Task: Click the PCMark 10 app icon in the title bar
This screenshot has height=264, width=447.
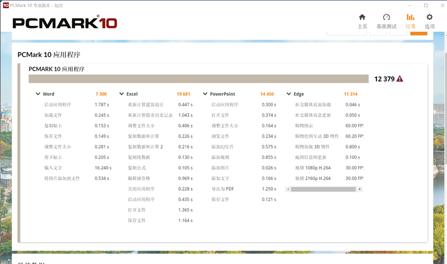Action: tap(6, 5)
